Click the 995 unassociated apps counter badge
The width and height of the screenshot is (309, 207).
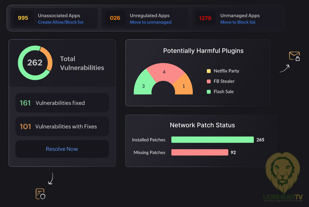click(x=23, y=18)
